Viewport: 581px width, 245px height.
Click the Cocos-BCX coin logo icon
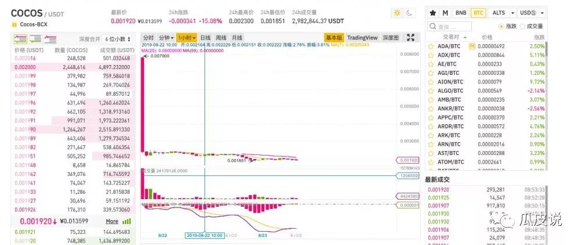(14, 25)
